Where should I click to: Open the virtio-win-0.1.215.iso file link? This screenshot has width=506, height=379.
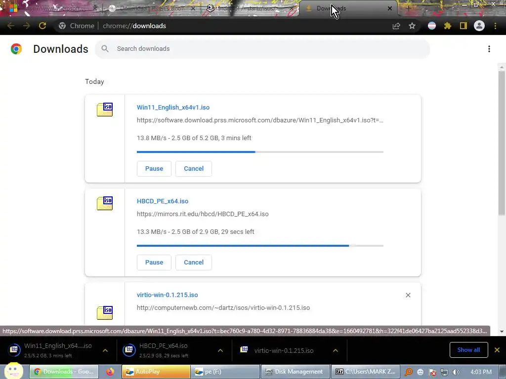[x=167, y=295]
